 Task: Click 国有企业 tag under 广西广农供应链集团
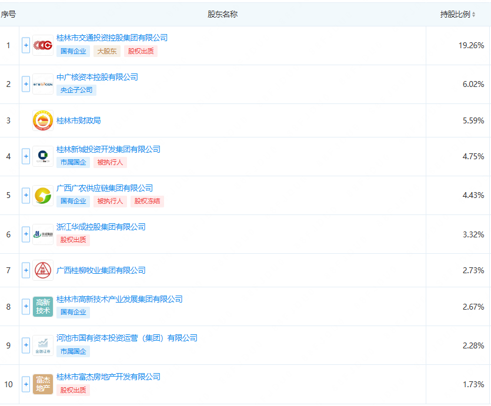[x=74, y=201]
